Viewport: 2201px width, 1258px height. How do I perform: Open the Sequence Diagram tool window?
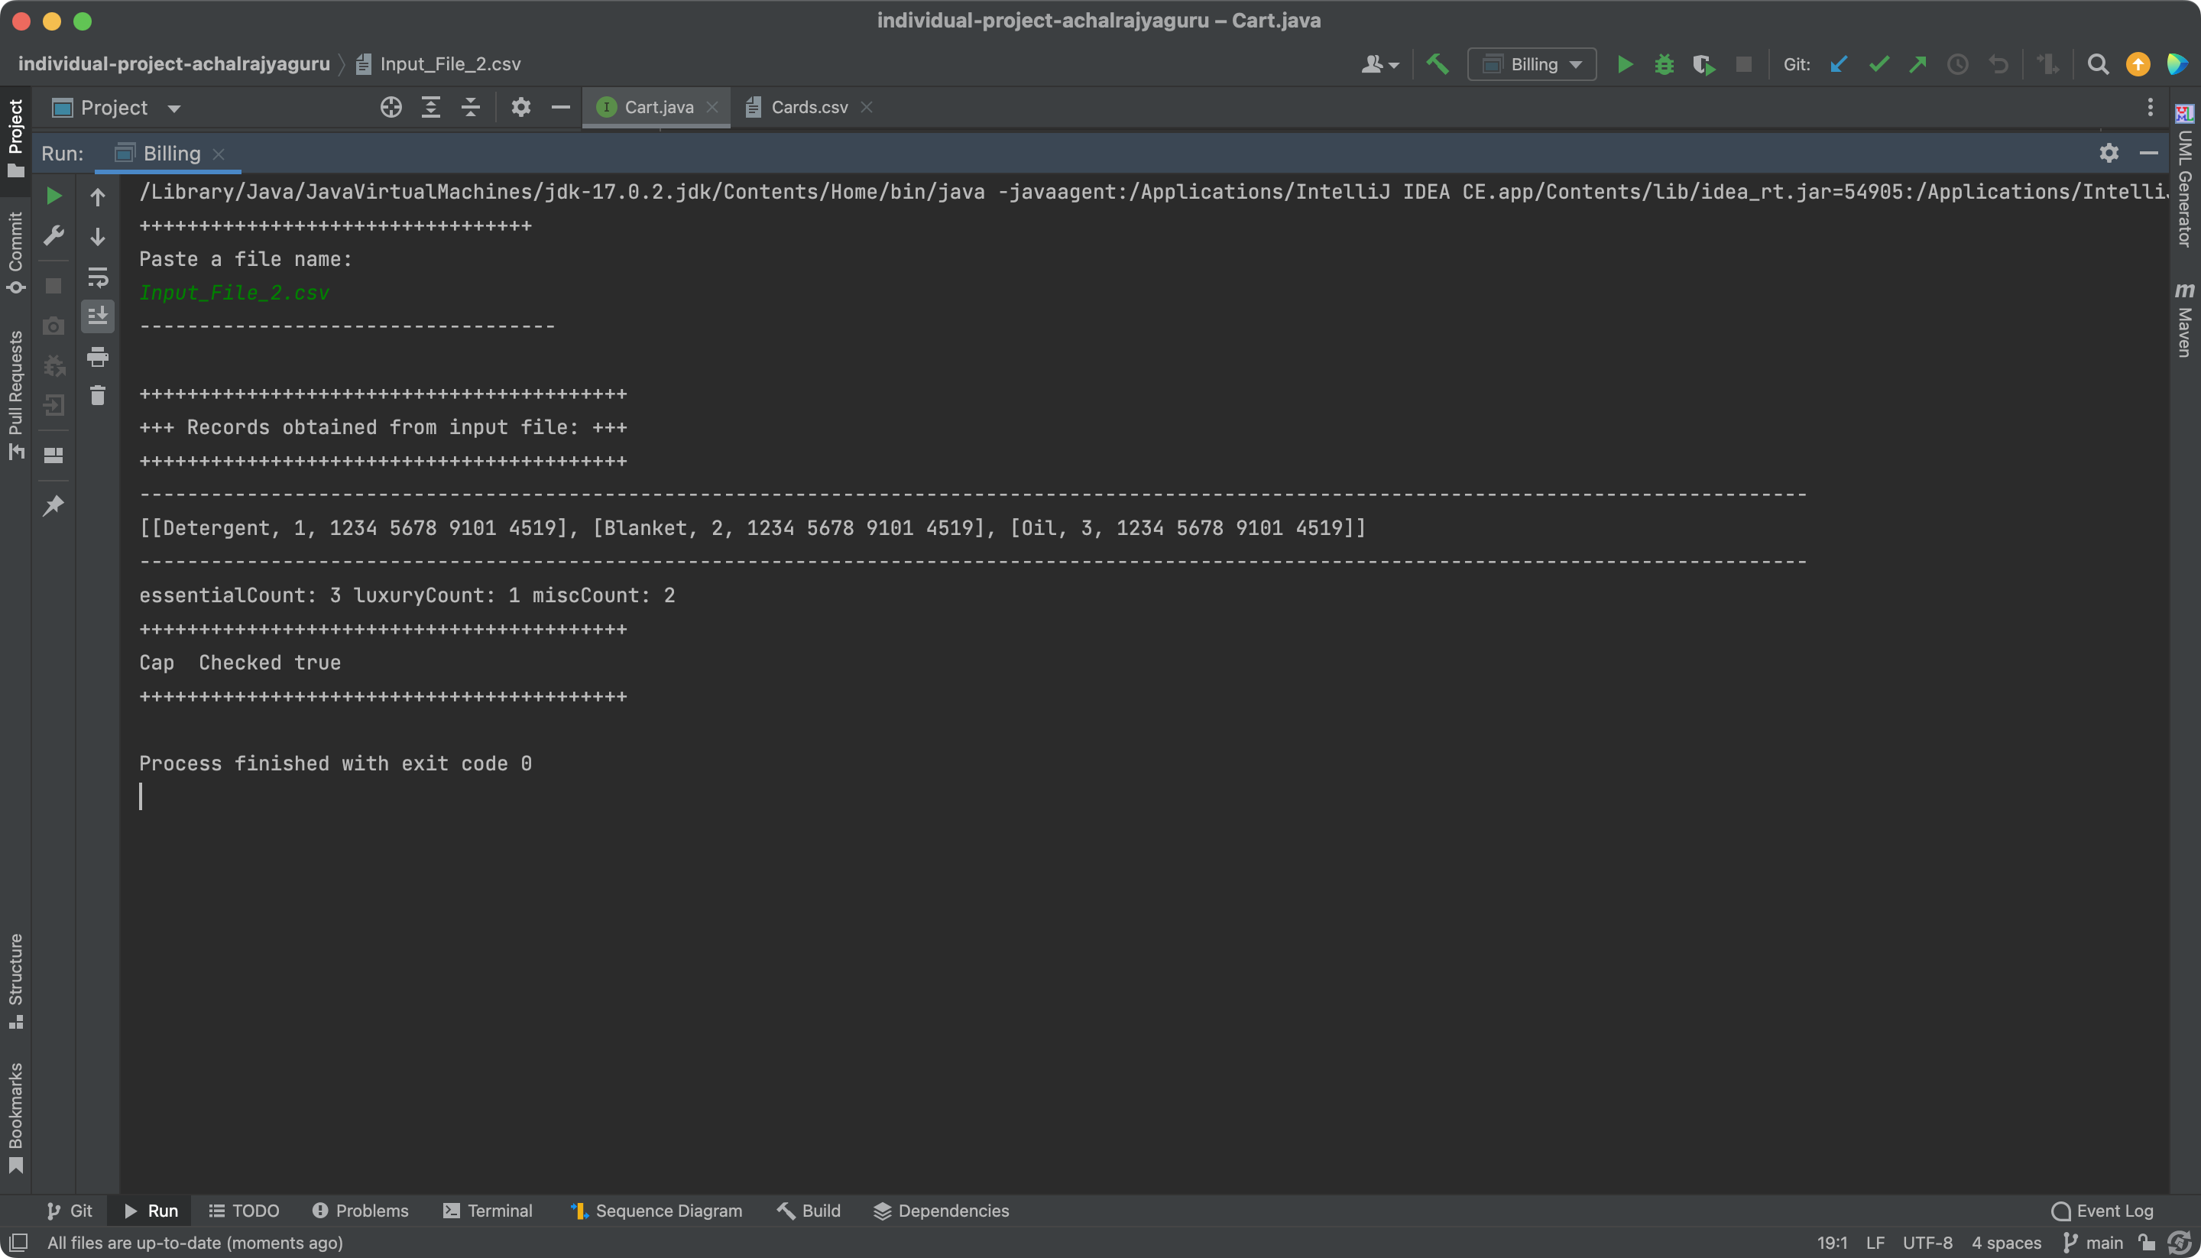tap(656, 1211)
